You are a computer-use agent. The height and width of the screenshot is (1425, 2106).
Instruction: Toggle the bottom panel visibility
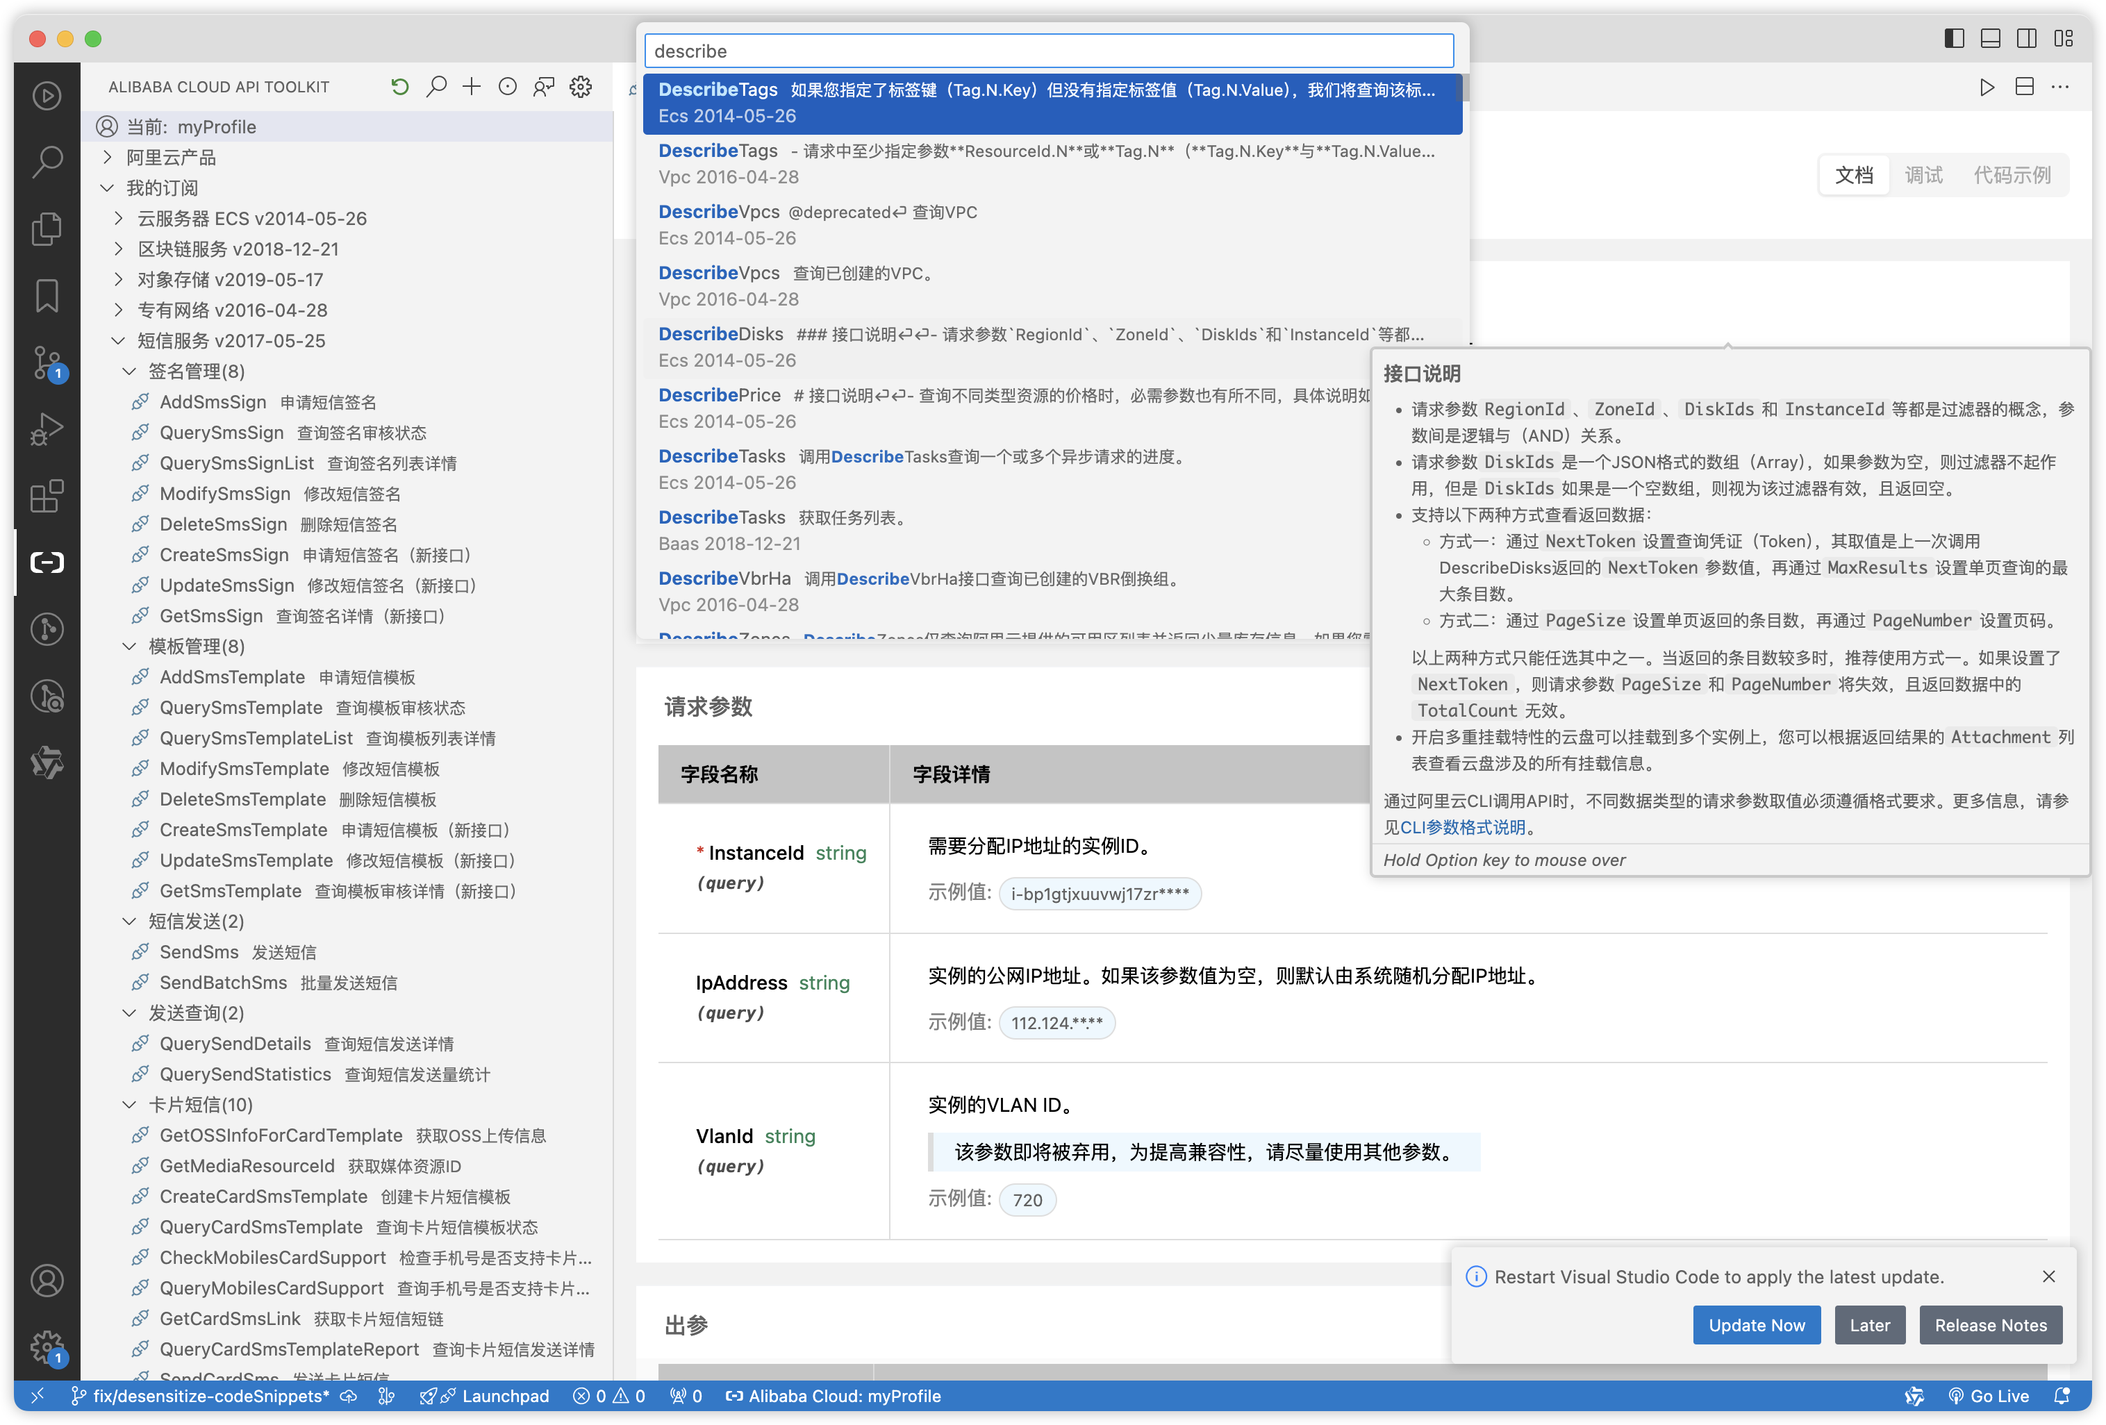coord(1990,39)
